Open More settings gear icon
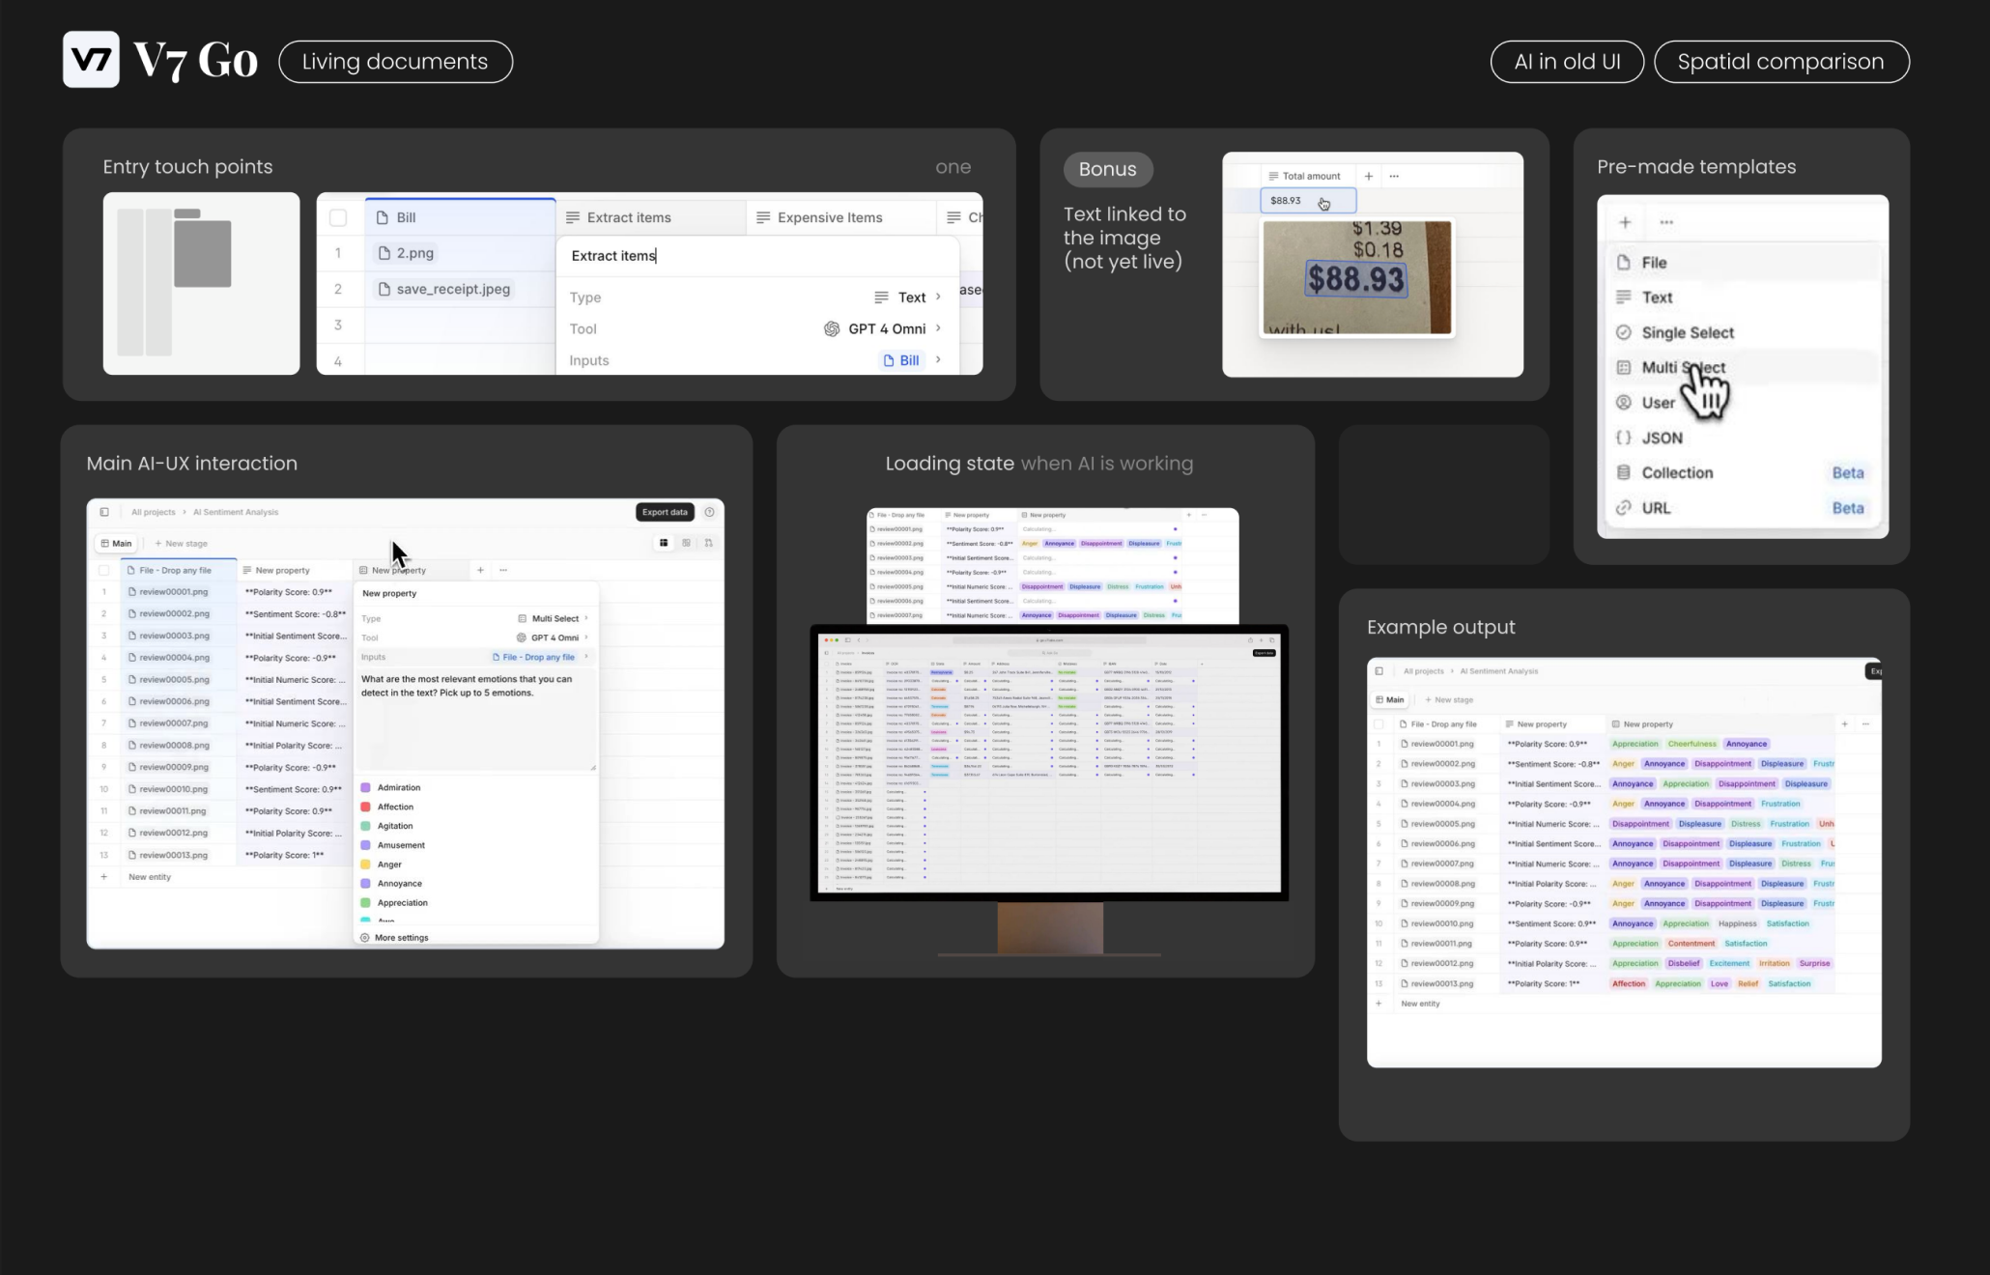This screenshot has height=1275, width=1990. (x=365, y=938)
